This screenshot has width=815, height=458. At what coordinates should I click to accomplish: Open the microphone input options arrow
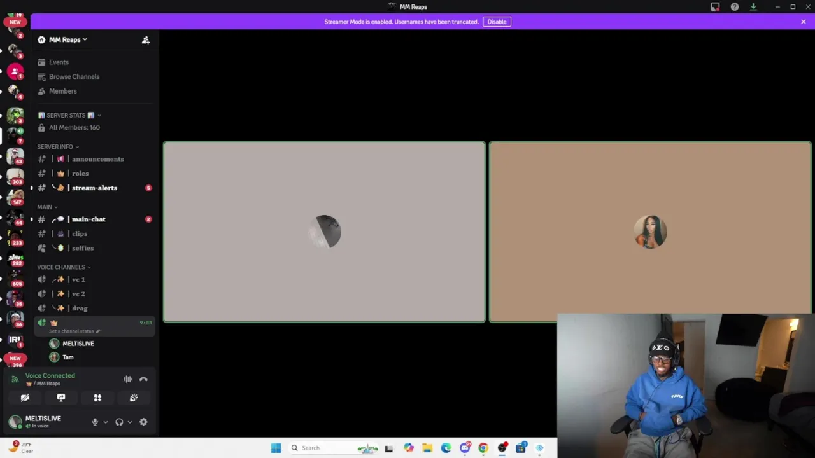(x=106, y=422)
